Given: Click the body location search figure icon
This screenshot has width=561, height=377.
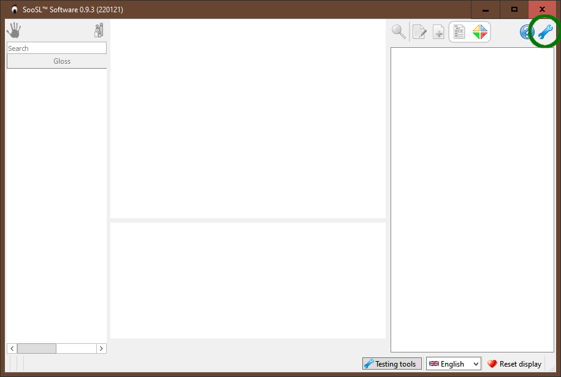Looking at the screenshot, I should coord(99,31).
